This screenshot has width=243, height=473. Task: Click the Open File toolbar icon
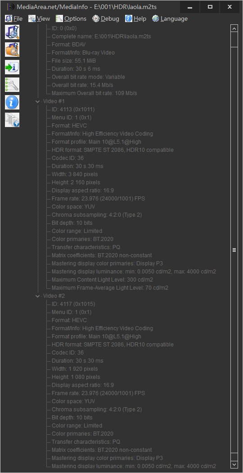pos(12,32)
